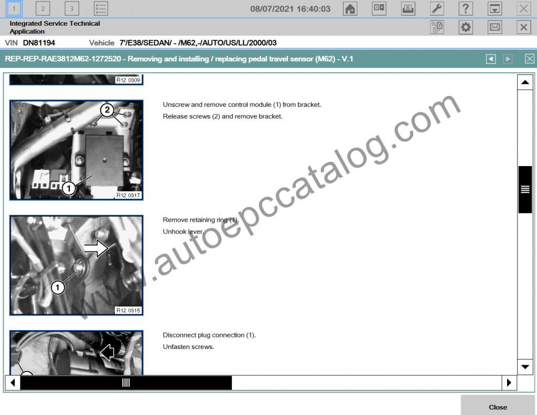537x415 pixels.
Task: Open the operations list icon beside tab 3
Action: (x=101, y=8)
